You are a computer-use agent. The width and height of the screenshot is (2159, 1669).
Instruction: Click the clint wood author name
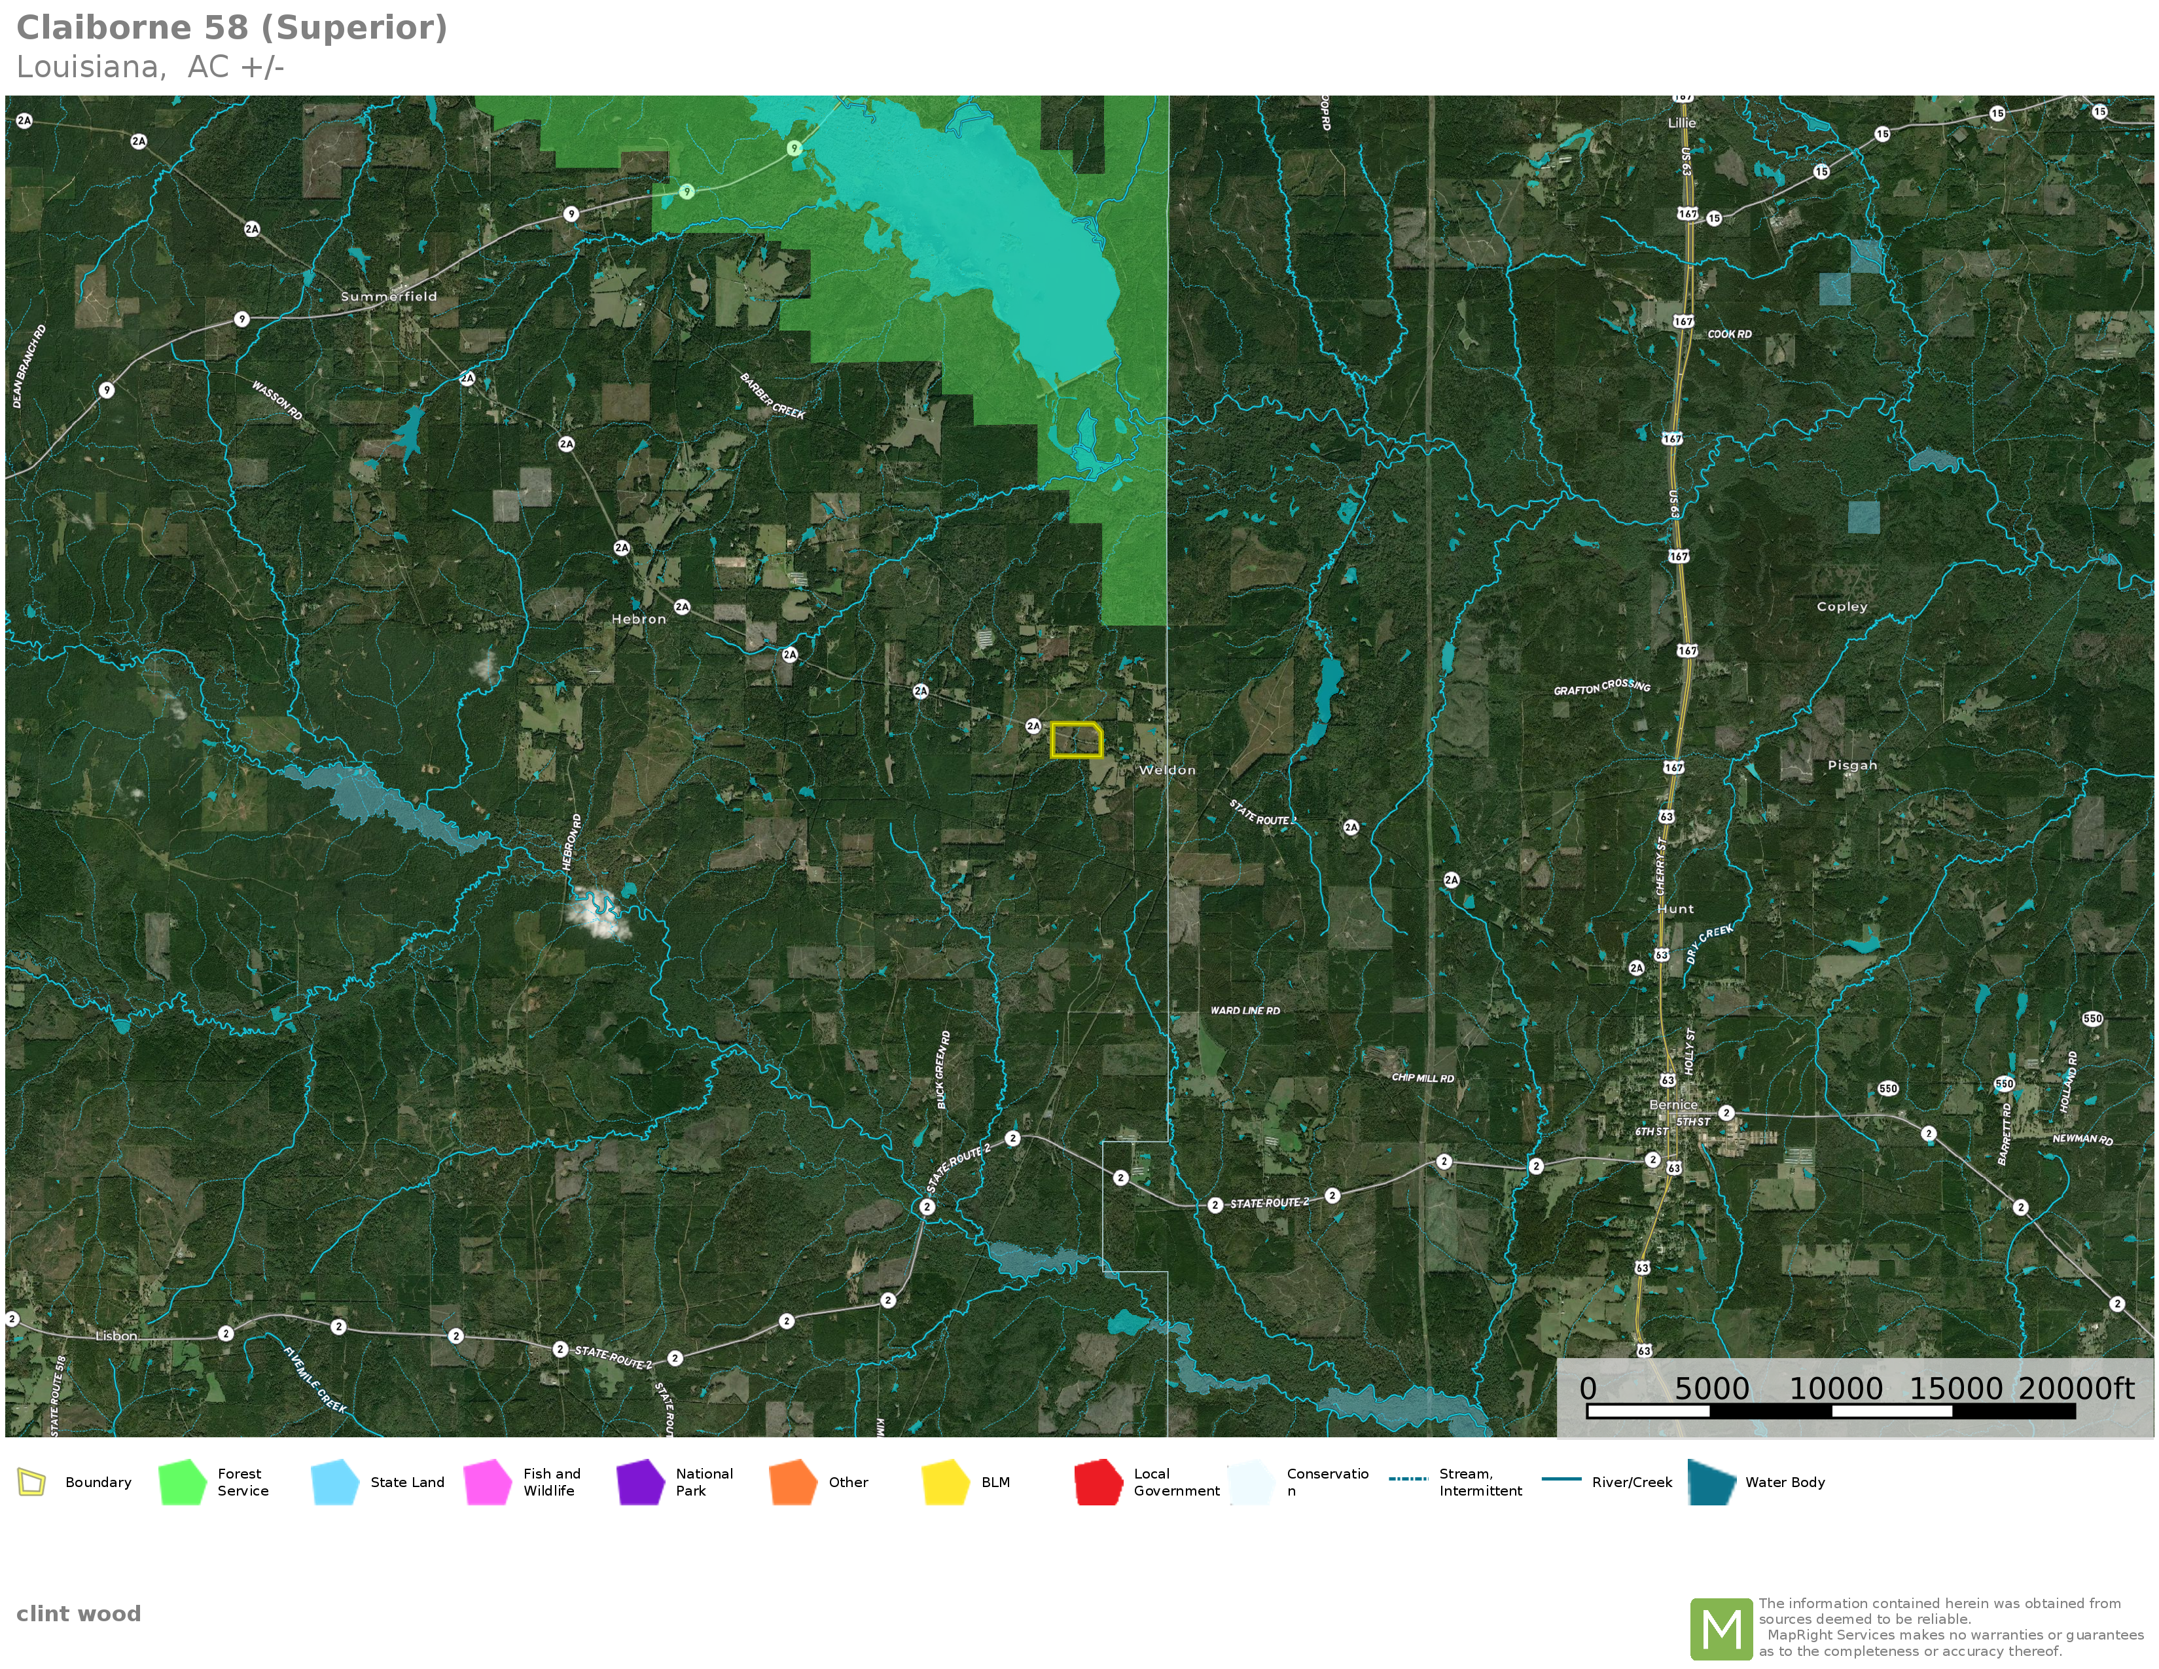point(79,1613)
